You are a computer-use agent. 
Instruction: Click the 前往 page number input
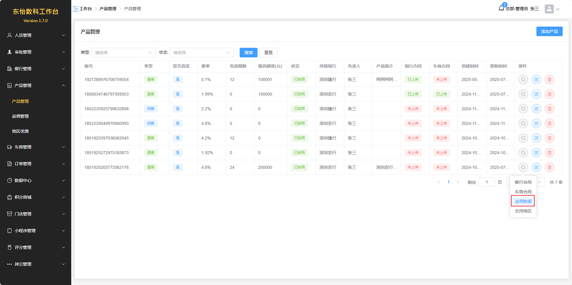point(486,182)
